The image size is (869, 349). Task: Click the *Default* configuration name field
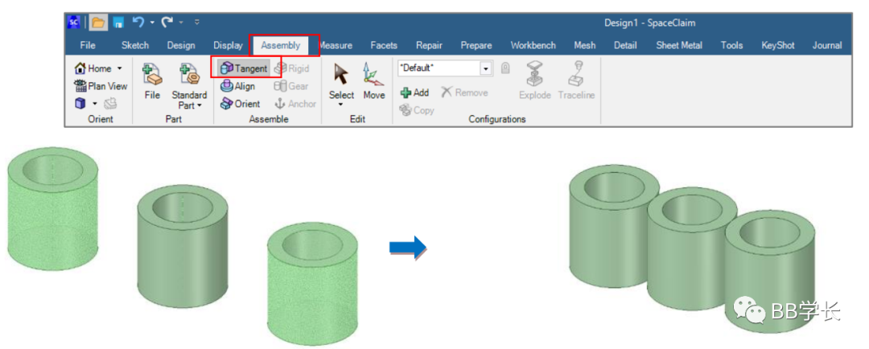(x=439, y=68)
